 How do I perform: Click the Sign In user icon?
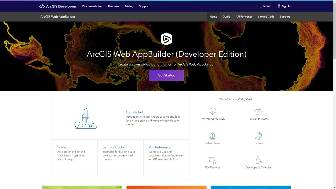click(x=279, y=6)
